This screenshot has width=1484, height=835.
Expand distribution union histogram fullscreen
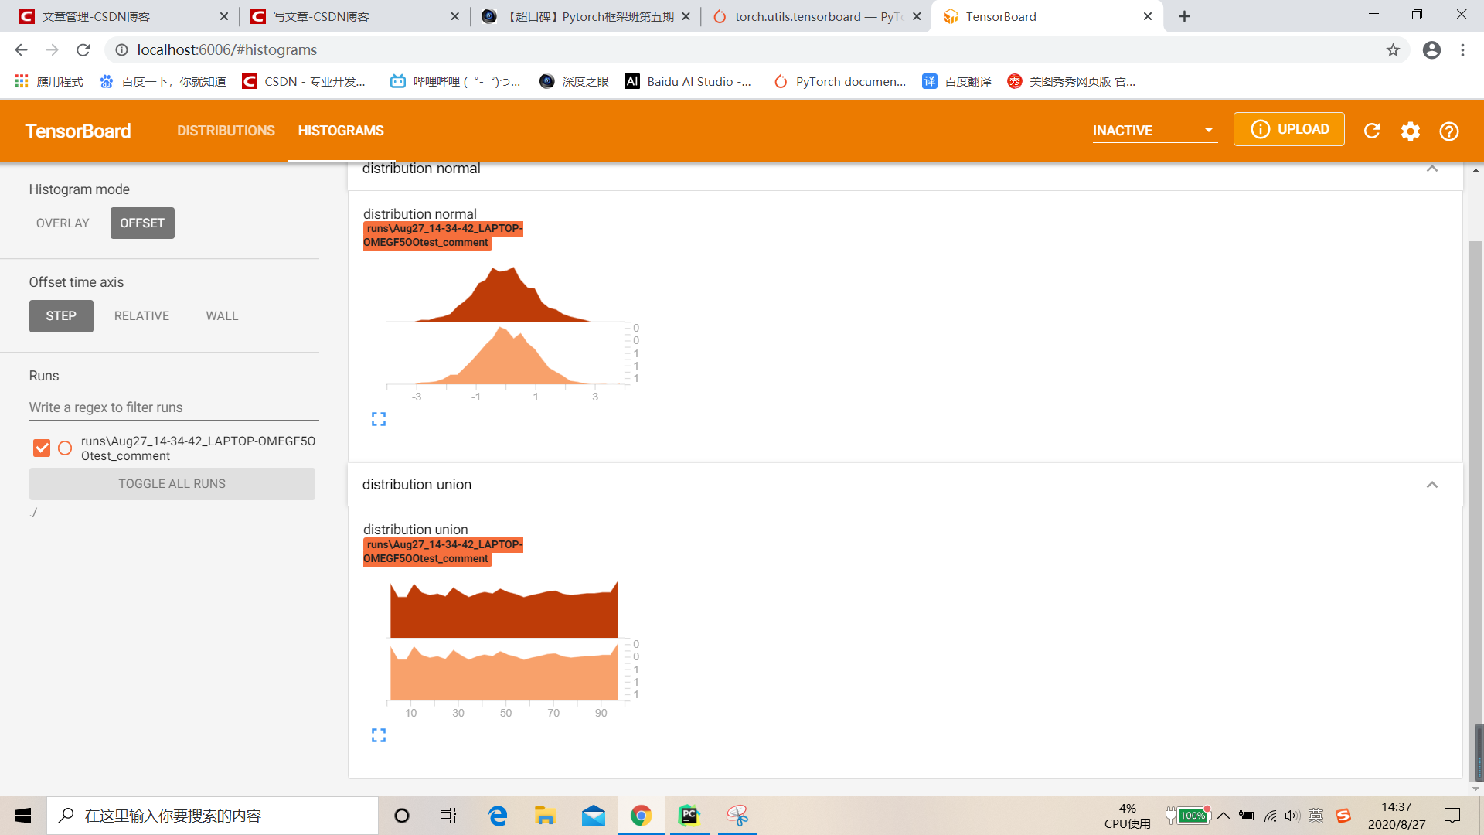pos(378,734)
